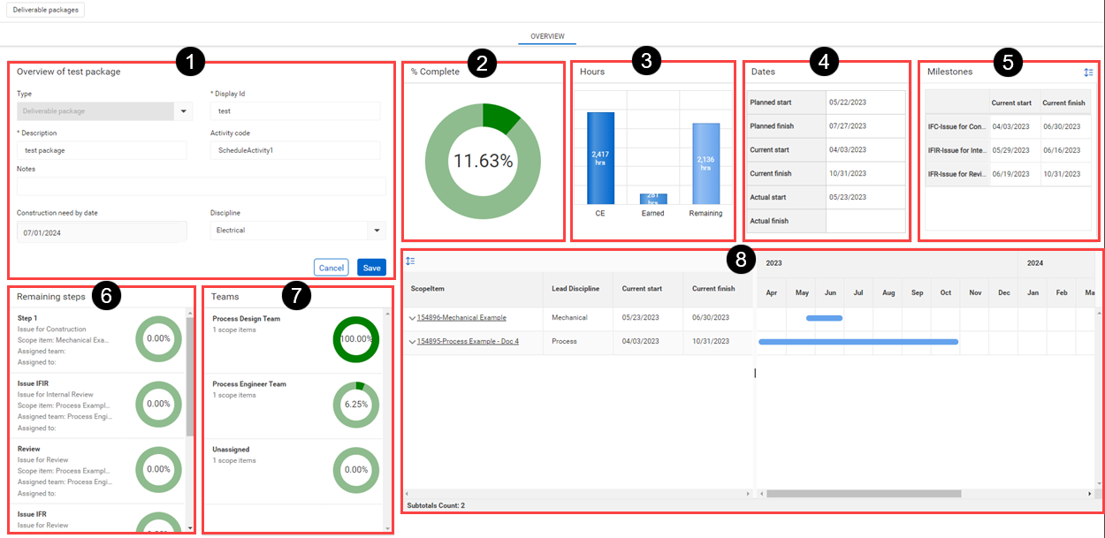The image size is (1105, 538).
Task: Click the Notes text field
Action: pos(201,186)
